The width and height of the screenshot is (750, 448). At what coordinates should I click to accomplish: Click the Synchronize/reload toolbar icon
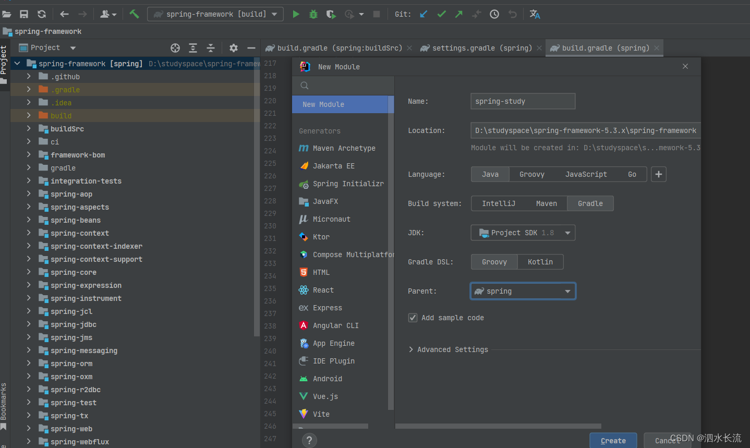[42, 14]
